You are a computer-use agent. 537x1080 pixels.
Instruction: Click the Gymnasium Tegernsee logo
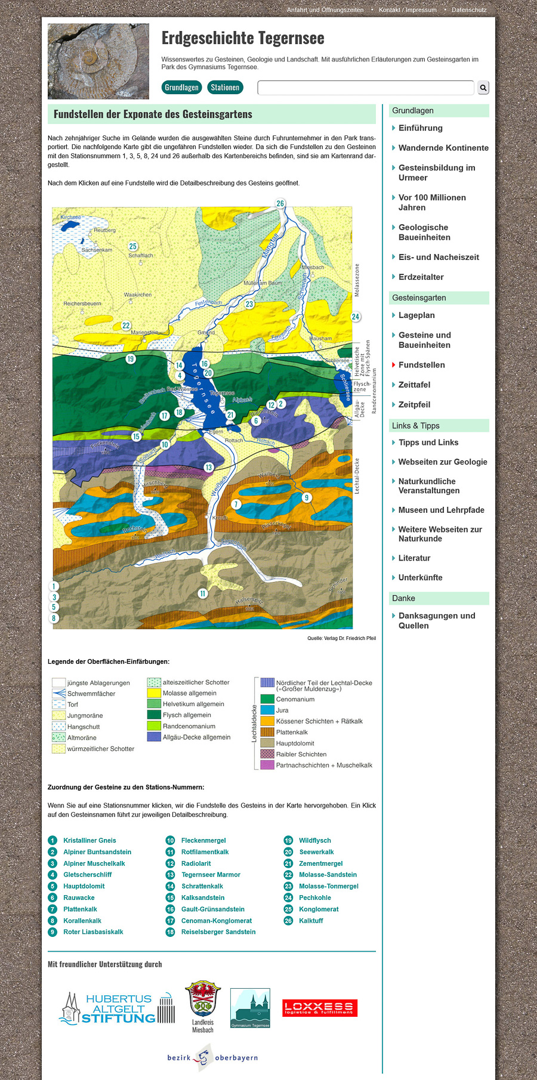click(251, 1008)
